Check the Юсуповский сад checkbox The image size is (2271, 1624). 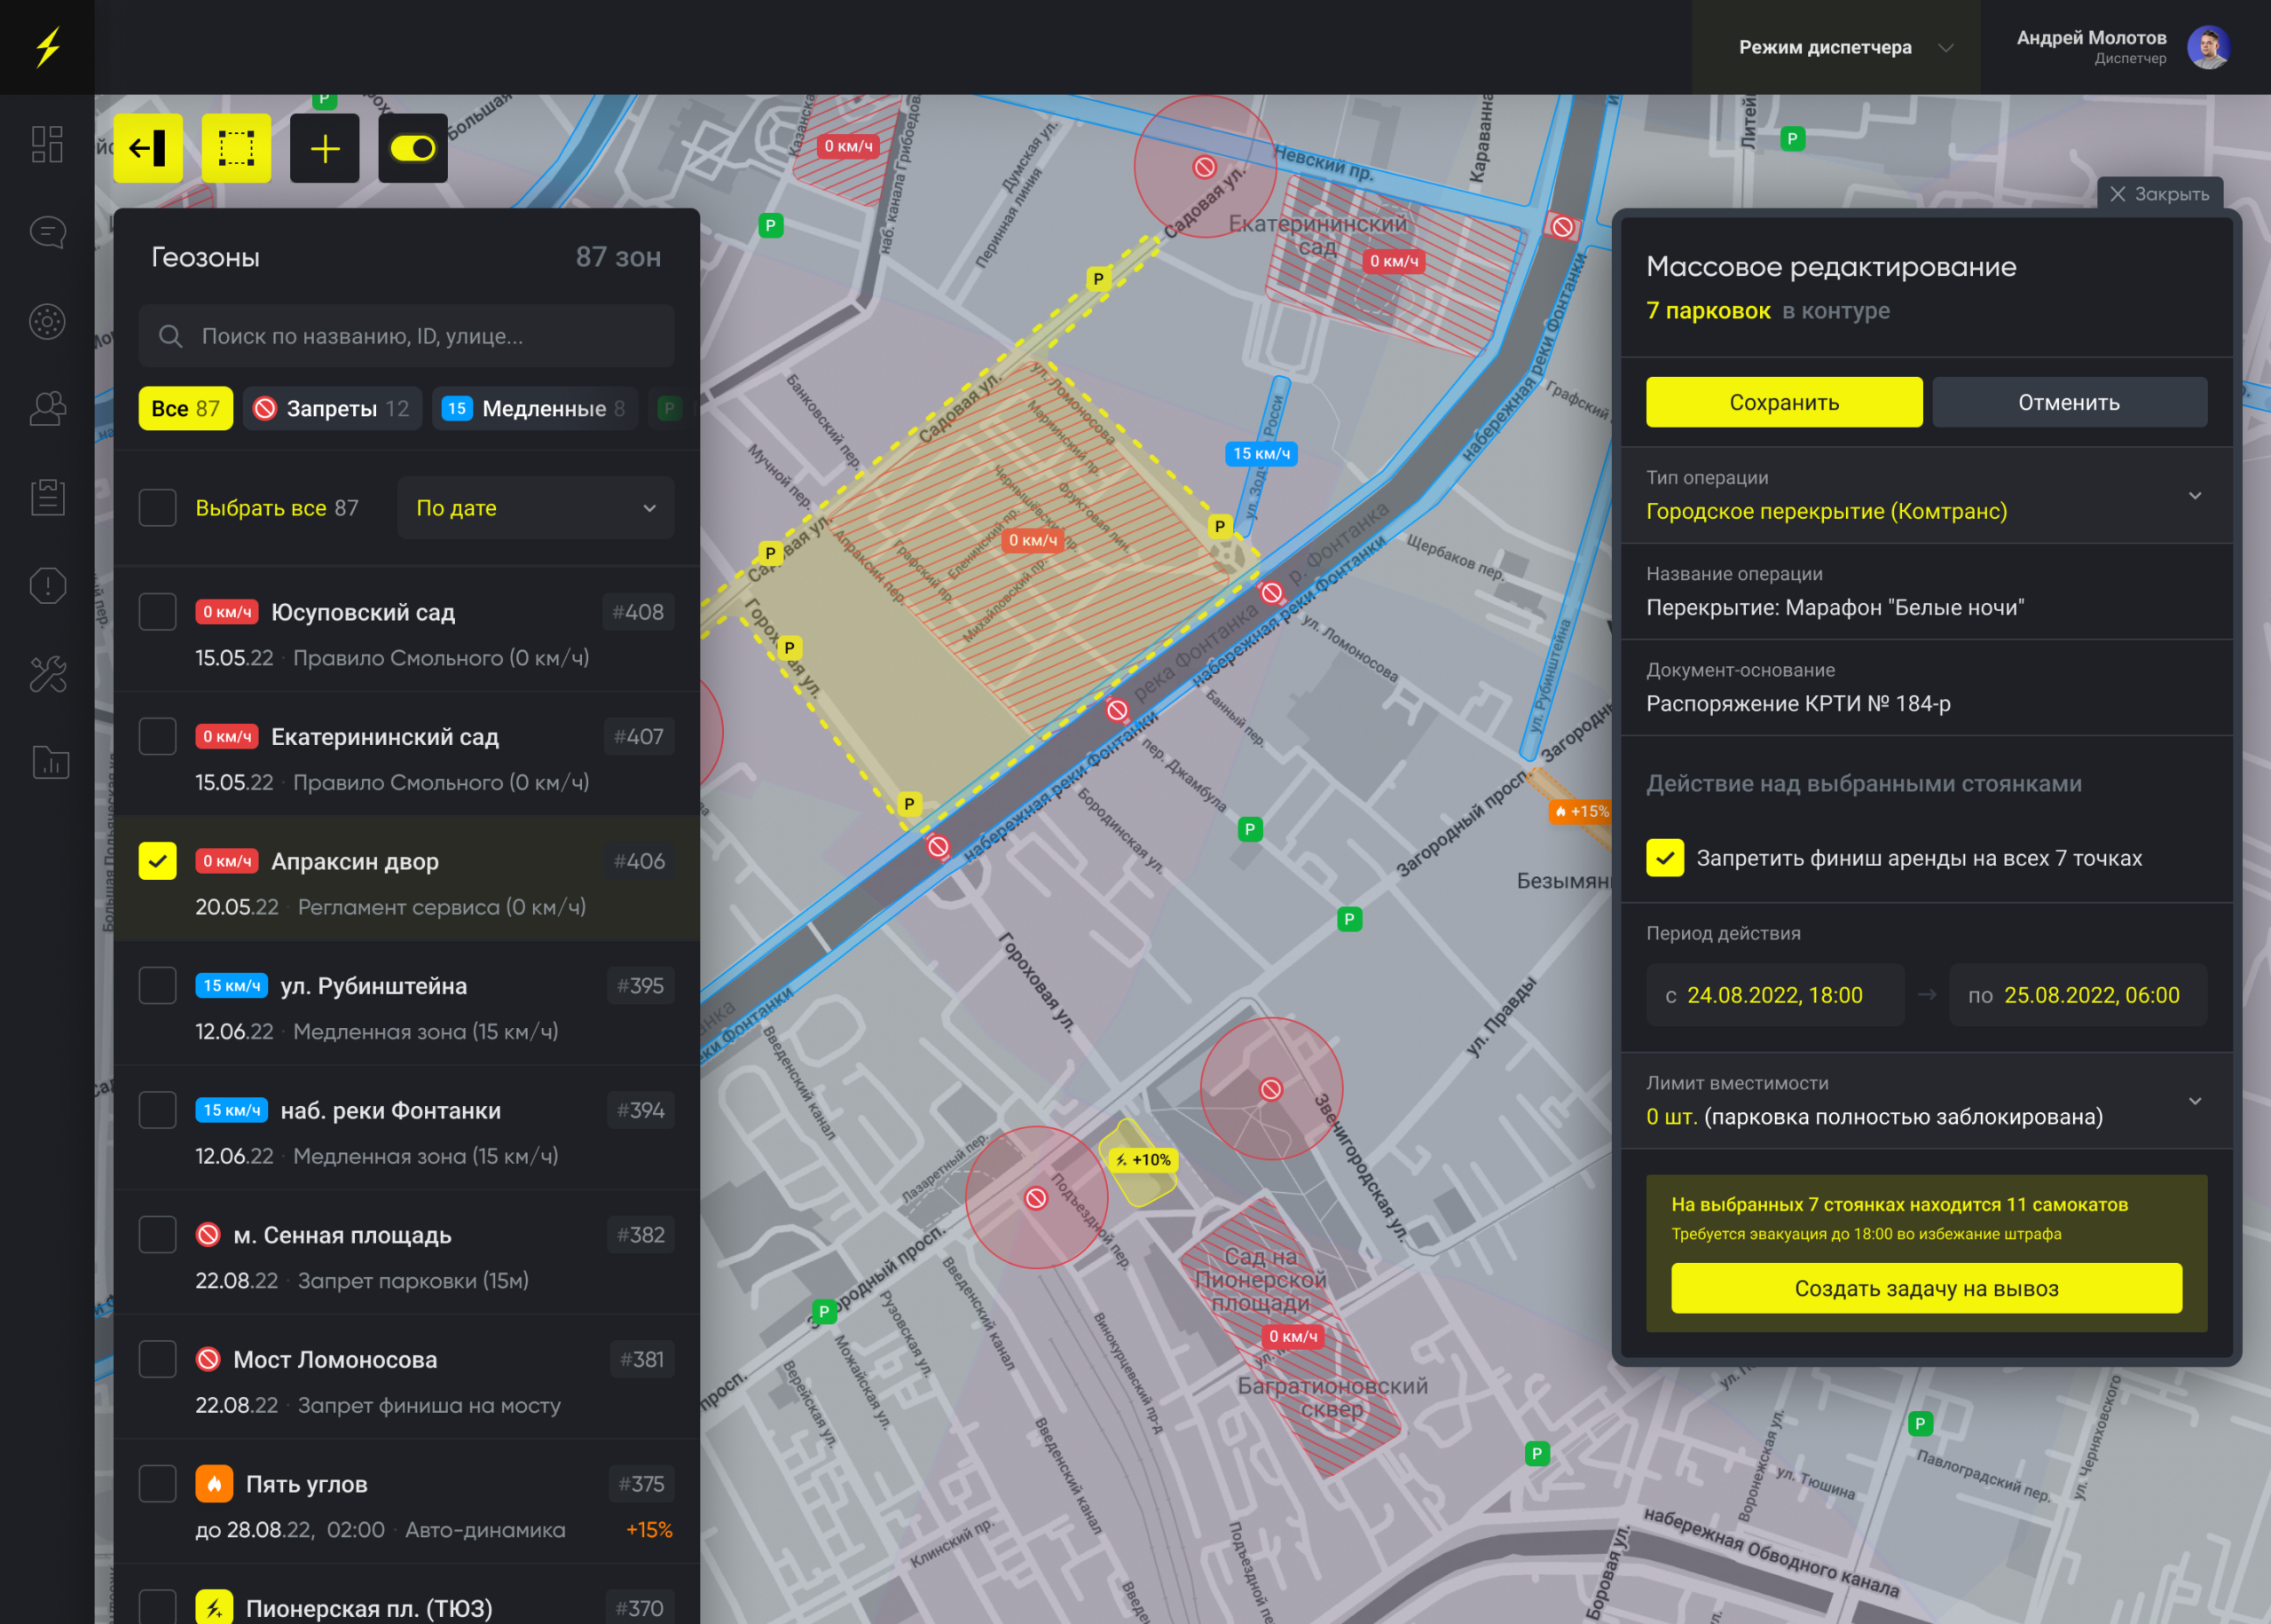(157, 612)
